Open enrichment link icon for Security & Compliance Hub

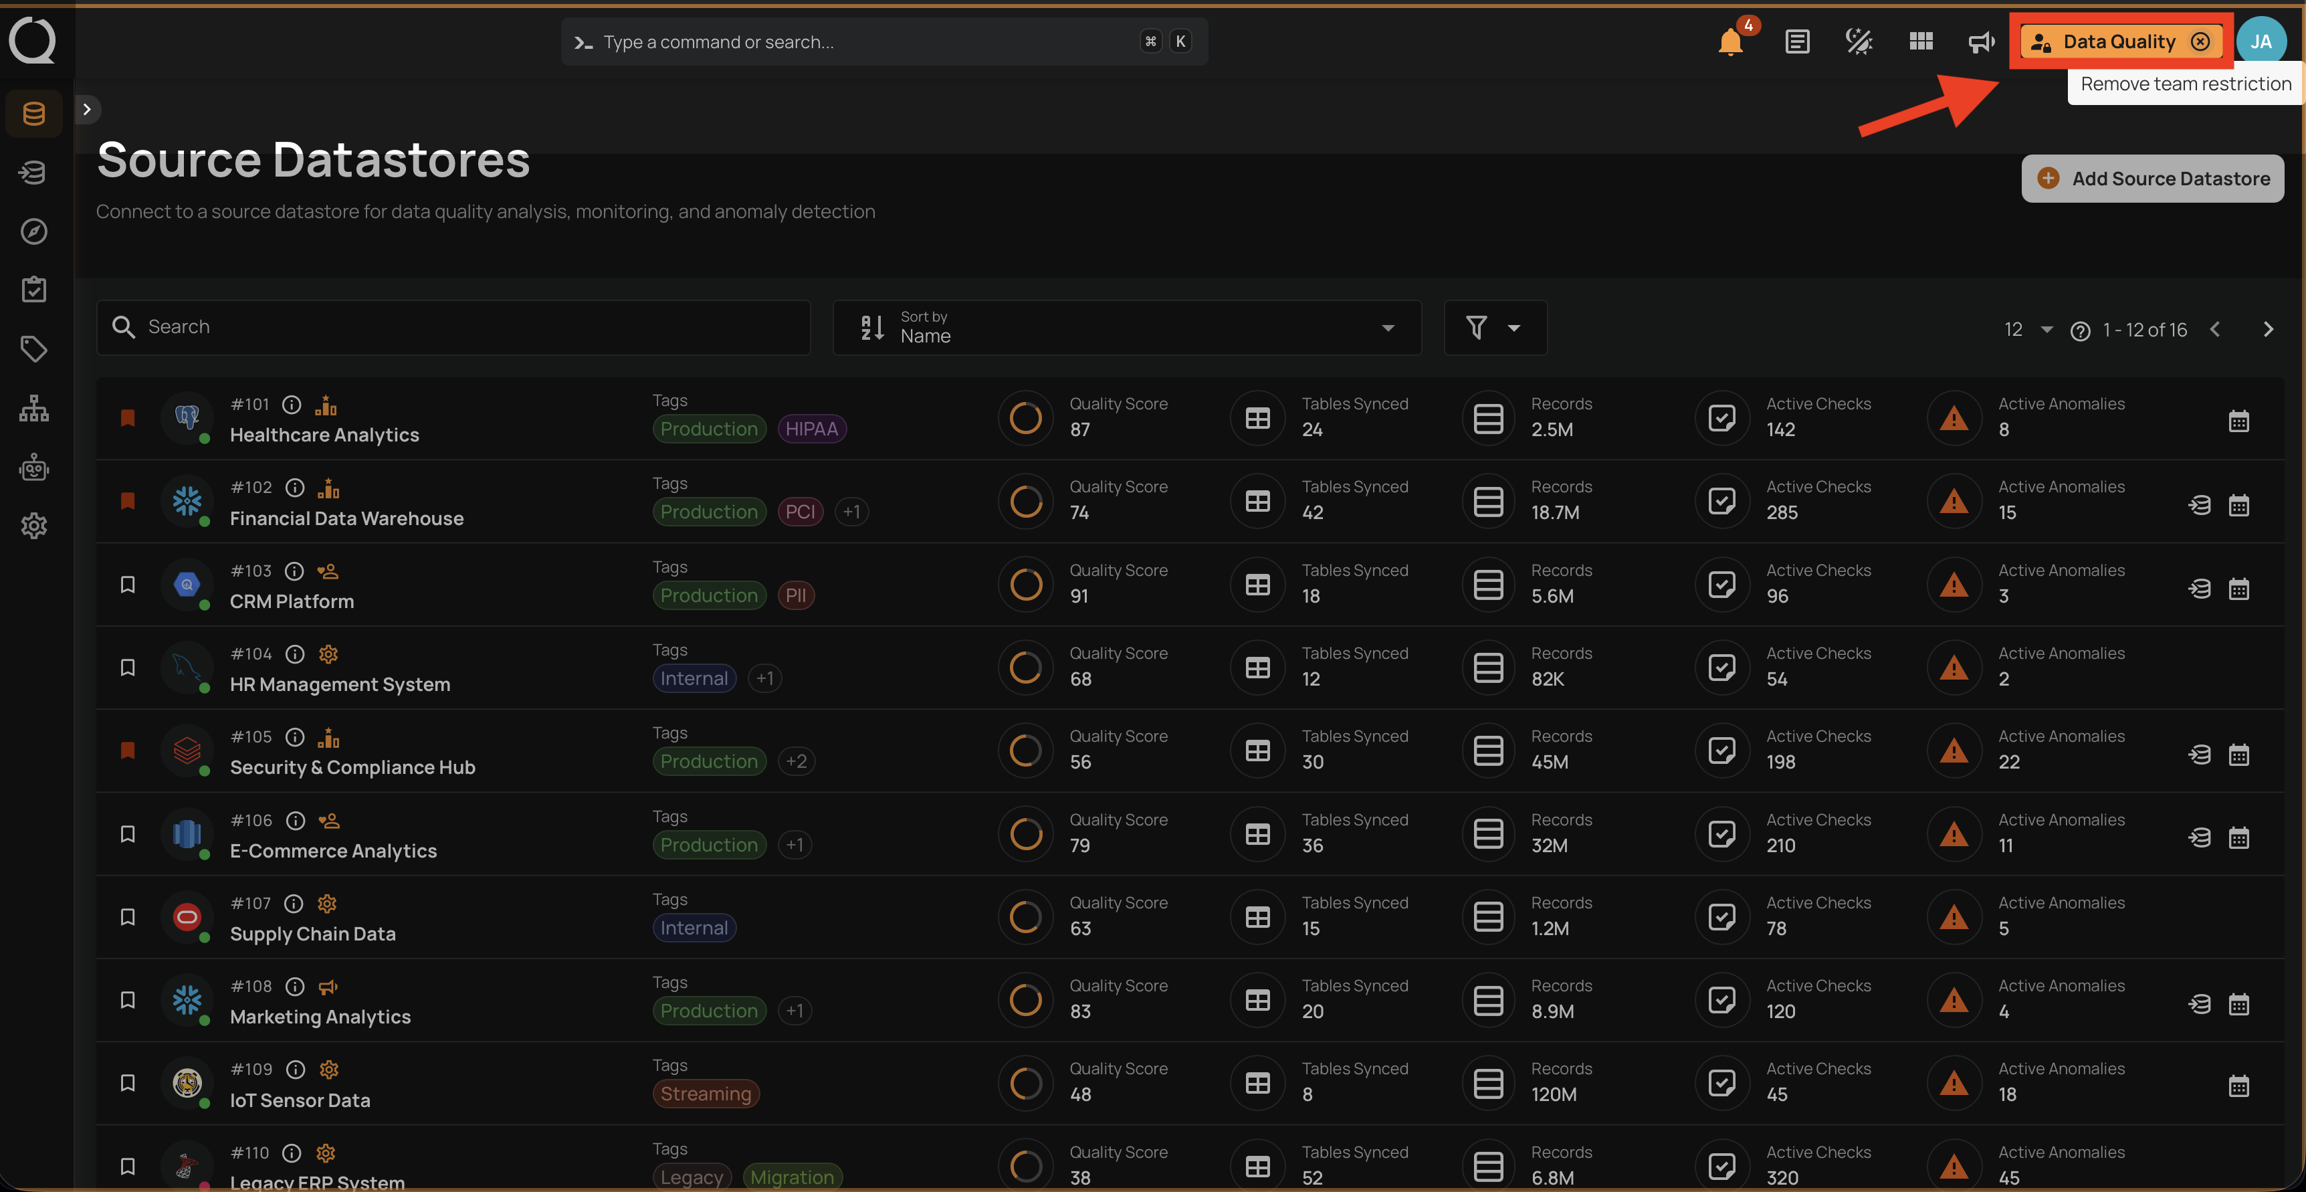pos(2198,755)
